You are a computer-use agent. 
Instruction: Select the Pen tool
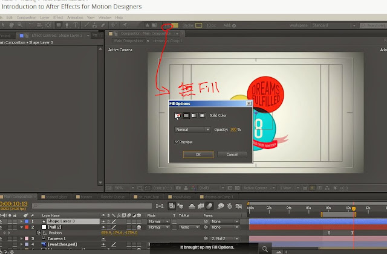tap(67, 25)
